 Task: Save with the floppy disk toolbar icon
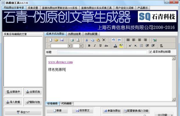[x=62, y=40]
